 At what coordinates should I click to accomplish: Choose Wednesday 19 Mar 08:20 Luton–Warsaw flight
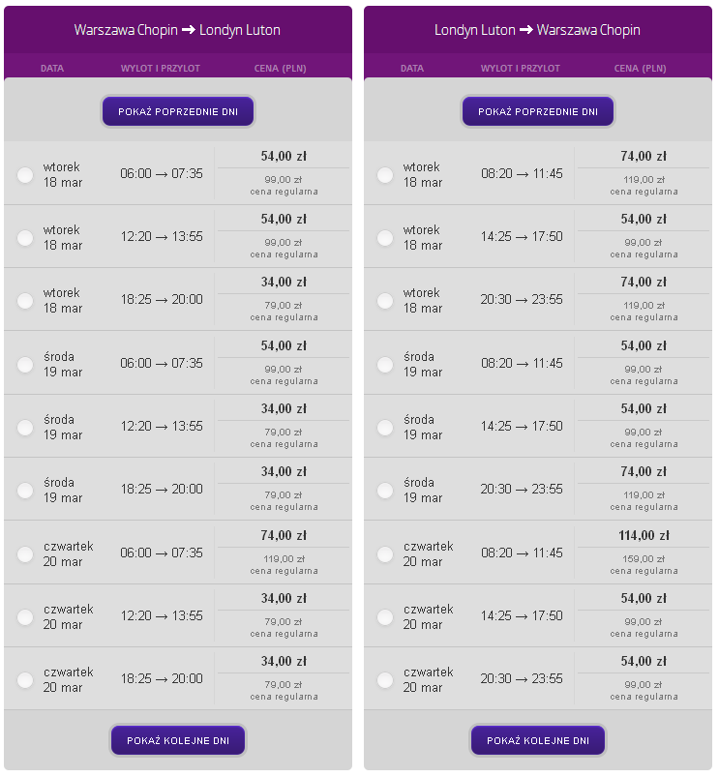coord(385,365)
